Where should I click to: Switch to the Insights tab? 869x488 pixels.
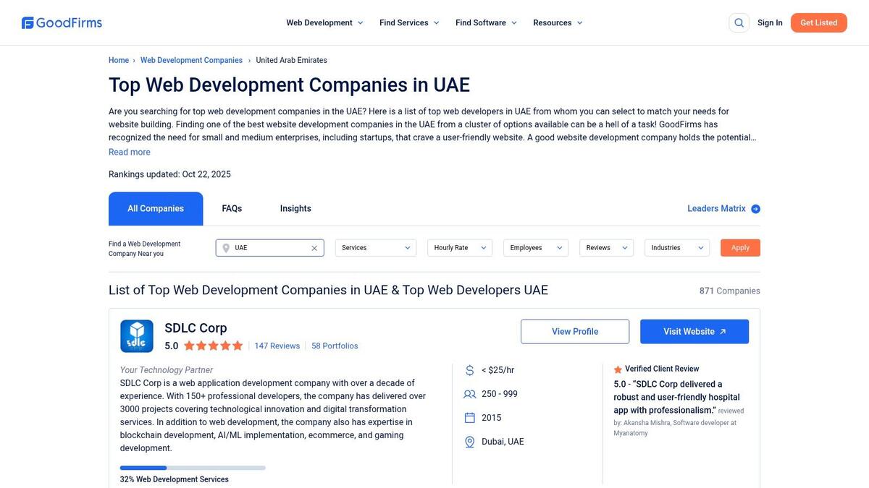(x=295, y=209)
